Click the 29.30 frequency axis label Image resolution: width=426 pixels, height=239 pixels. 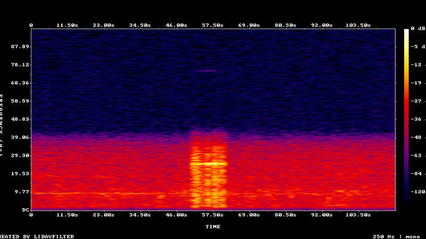tap(20, 156)
